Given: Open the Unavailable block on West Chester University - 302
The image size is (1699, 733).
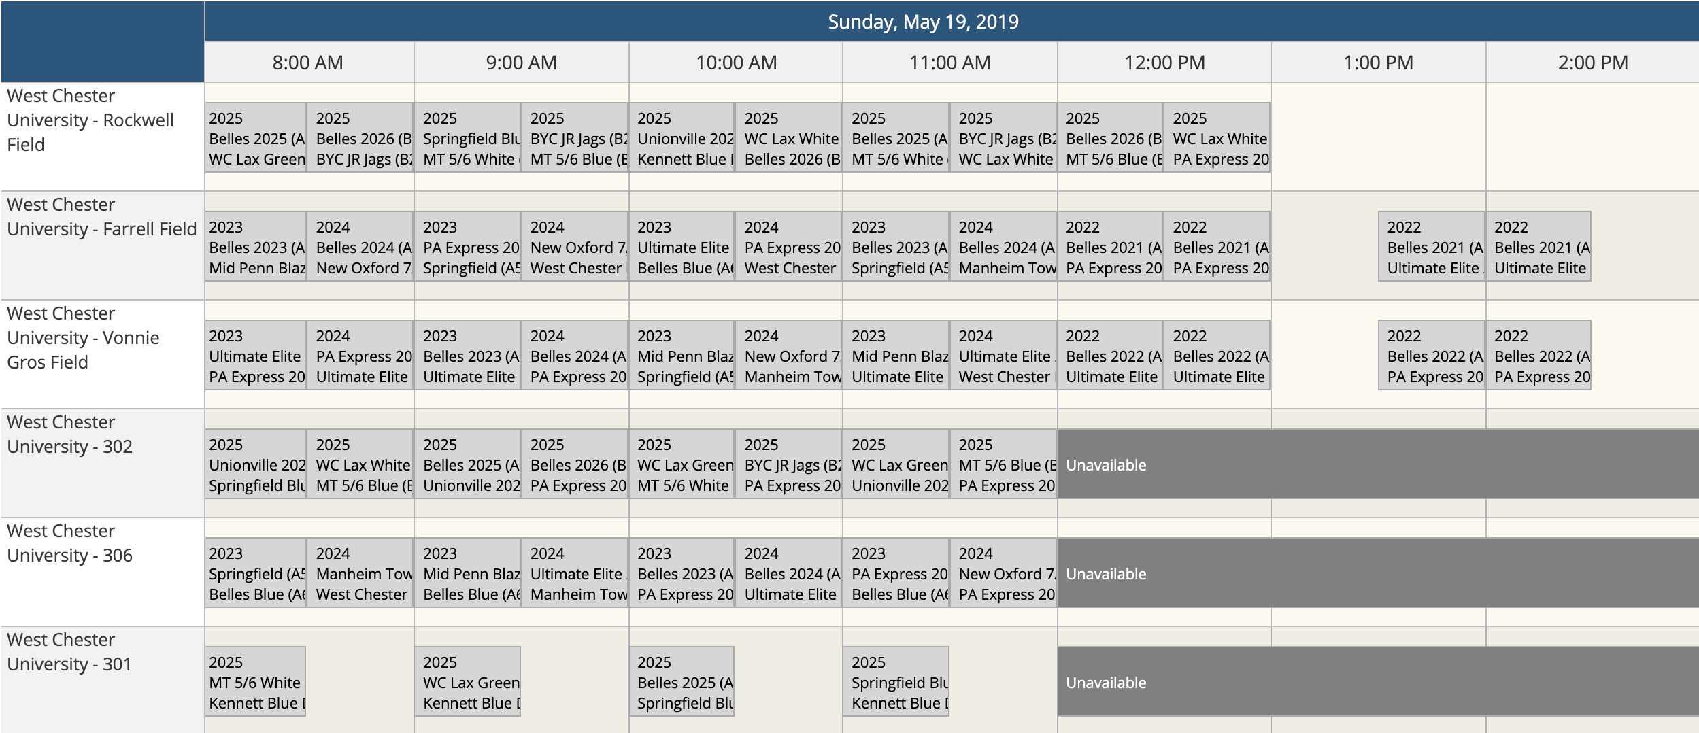Looking at the screenshot, I should point(1378,464).
